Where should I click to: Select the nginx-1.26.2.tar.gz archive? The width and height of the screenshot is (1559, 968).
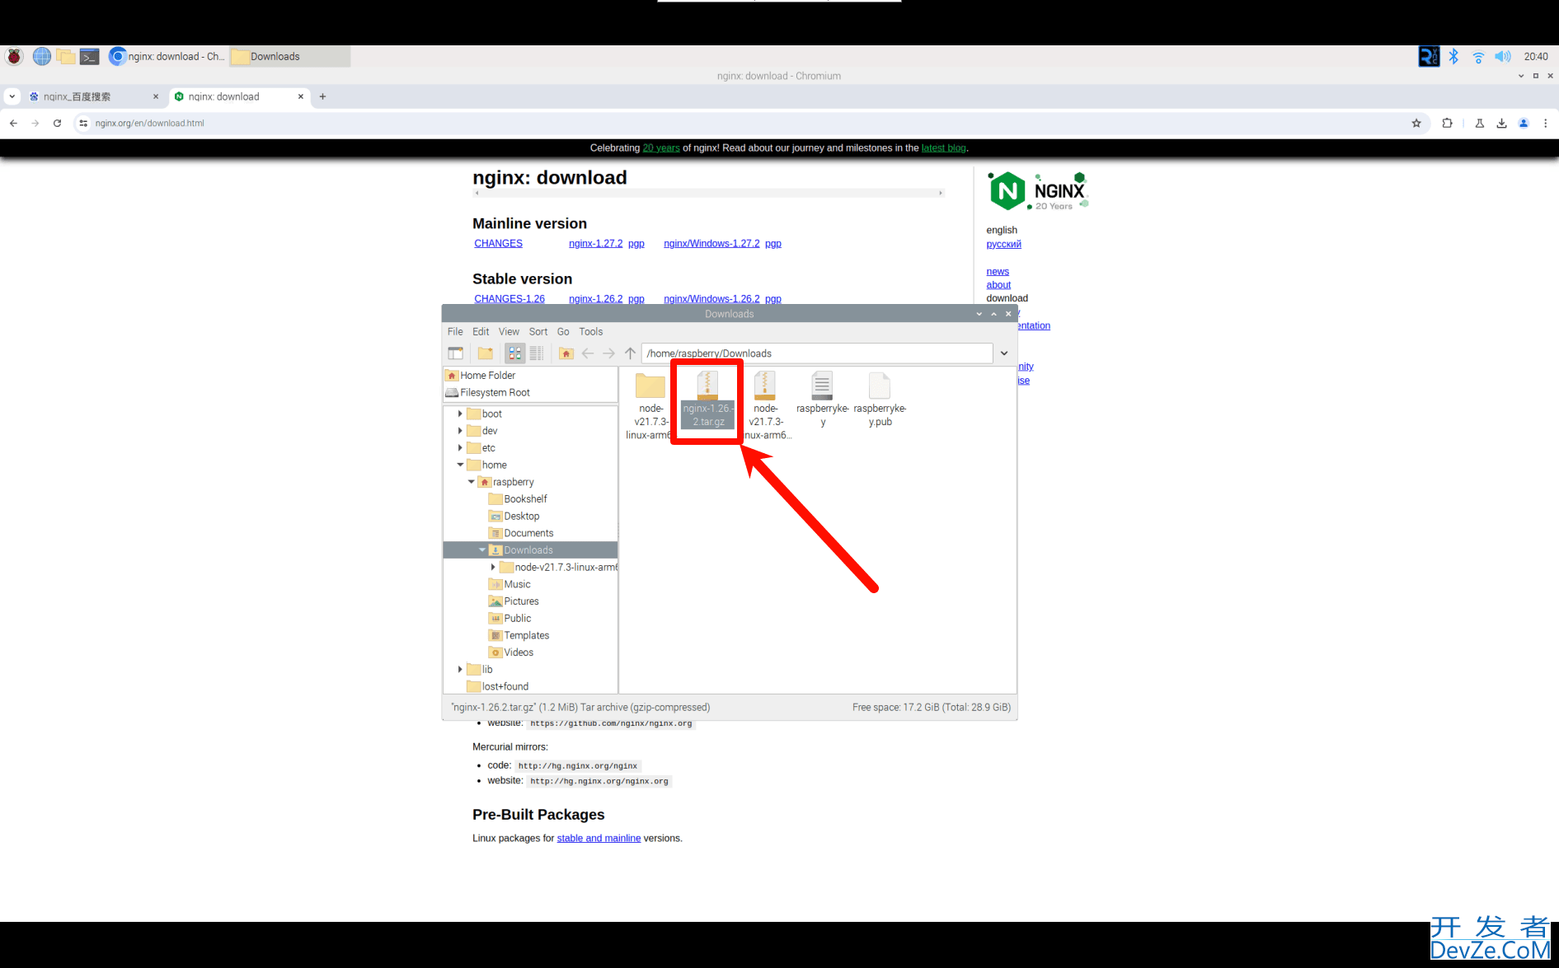pyautogui.click(x=708, y=399)
